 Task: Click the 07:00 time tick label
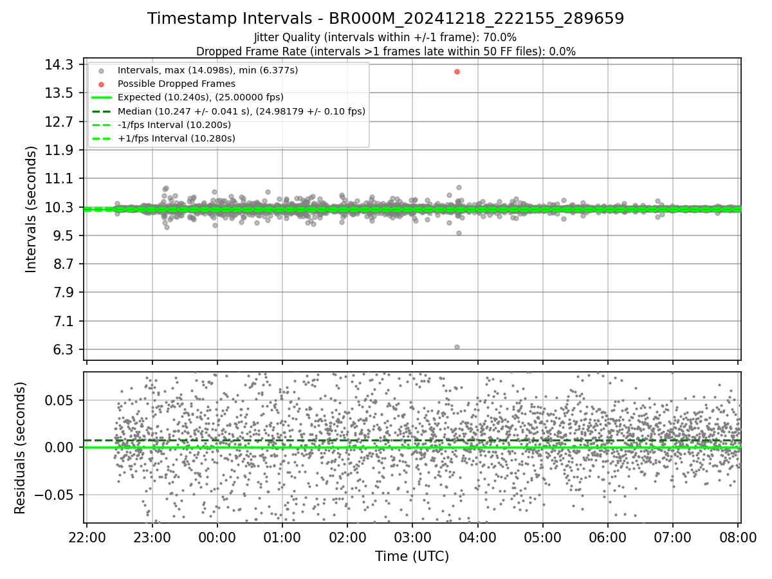point(673,537)
